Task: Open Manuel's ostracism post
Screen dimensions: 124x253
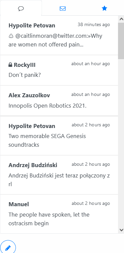Action: 59,214
